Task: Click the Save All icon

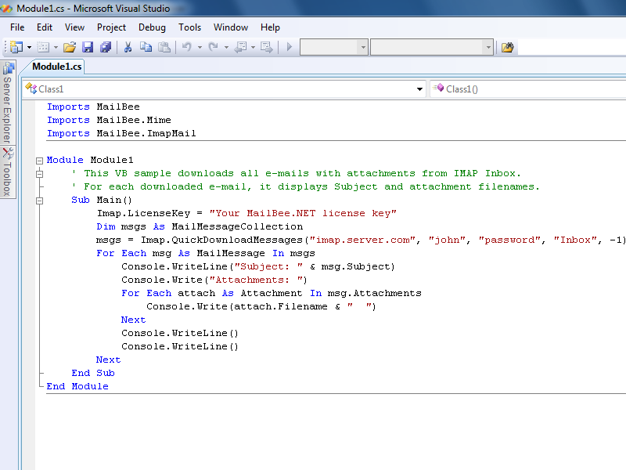Action: click(x=106, y=47)
